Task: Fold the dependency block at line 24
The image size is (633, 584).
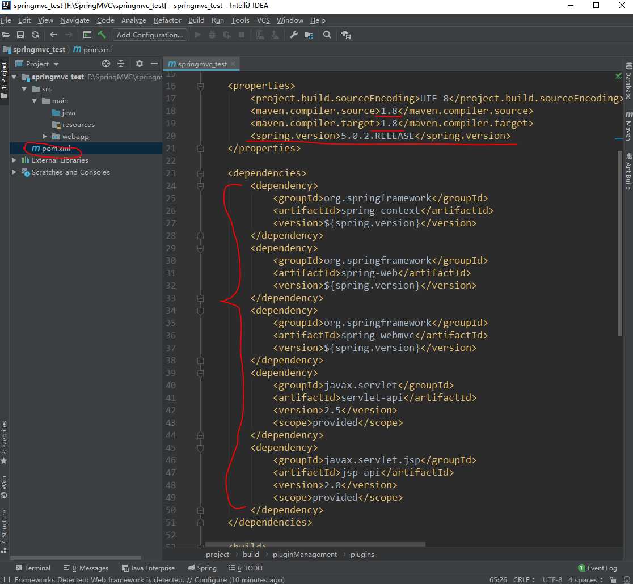Action: 200,185
